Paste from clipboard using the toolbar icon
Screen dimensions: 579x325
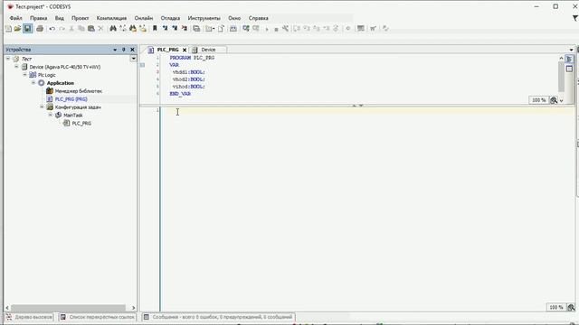(x=90, y=28)
